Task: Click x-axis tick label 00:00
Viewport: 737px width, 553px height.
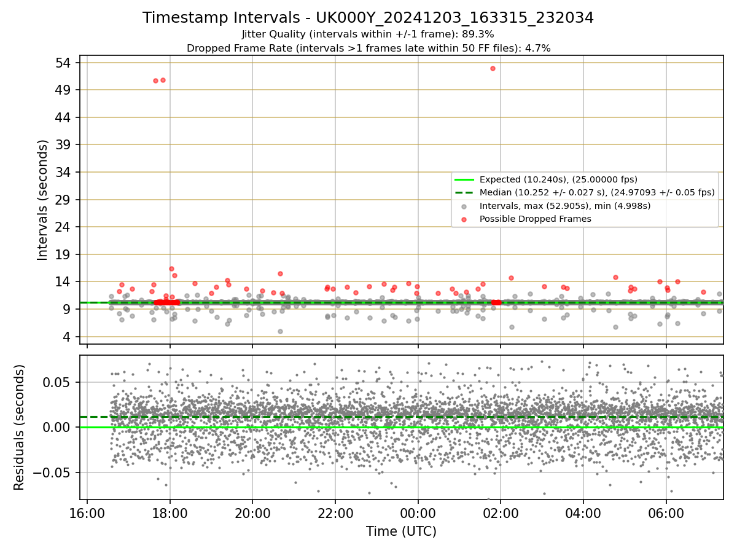Action: (418, 513)
